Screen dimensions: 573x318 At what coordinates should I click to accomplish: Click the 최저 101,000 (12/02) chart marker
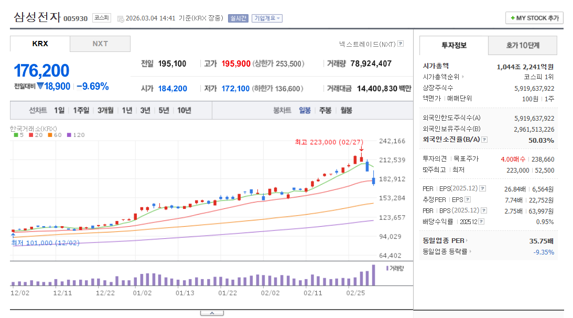45,242
